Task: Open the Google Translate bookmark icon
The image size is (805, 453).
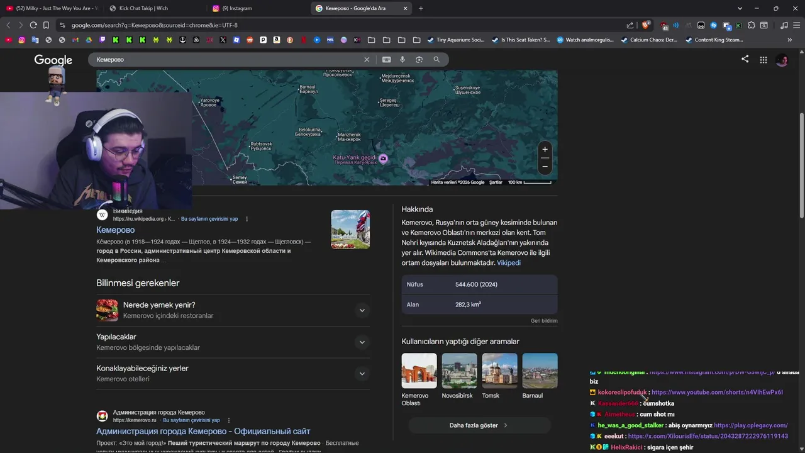Action: [x=35, y=40]
